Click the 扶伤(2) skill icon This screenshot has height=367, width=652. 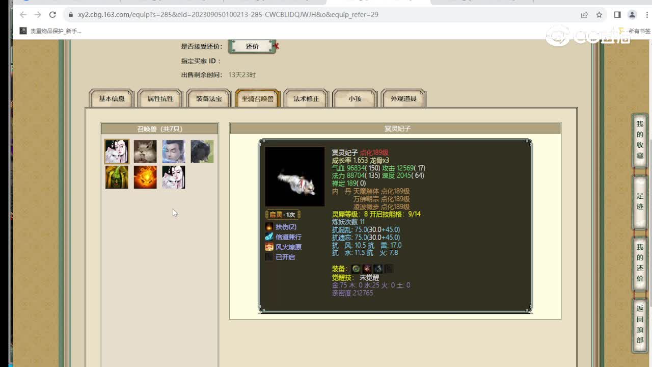click(x=269, y=226)
